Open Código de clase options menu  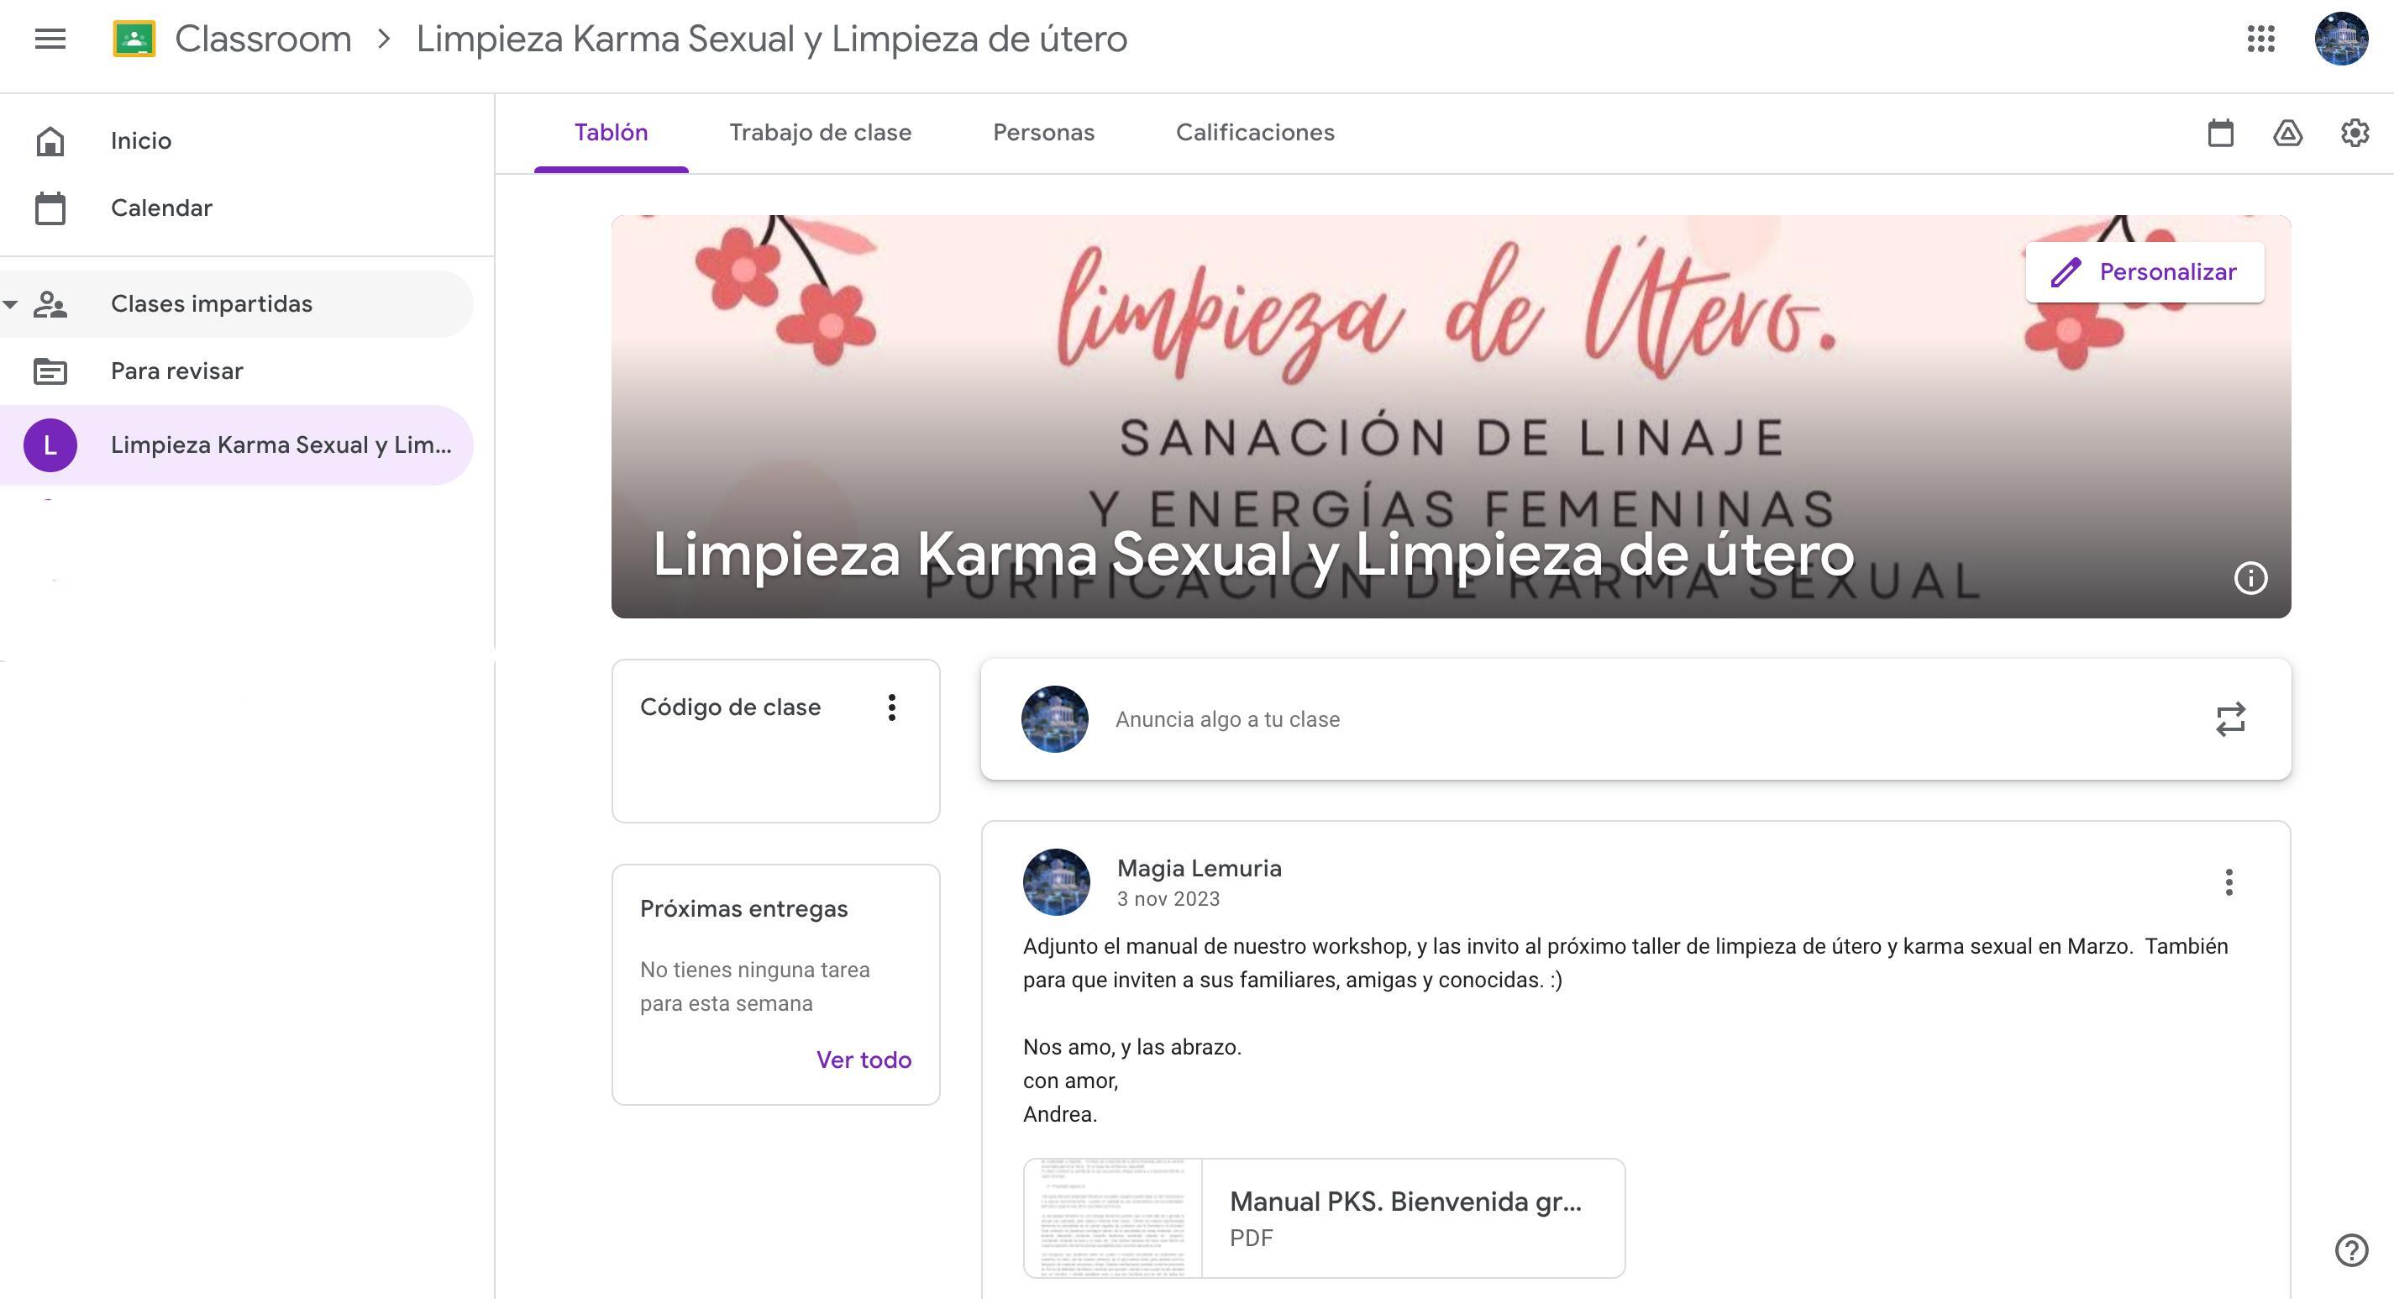891,707
